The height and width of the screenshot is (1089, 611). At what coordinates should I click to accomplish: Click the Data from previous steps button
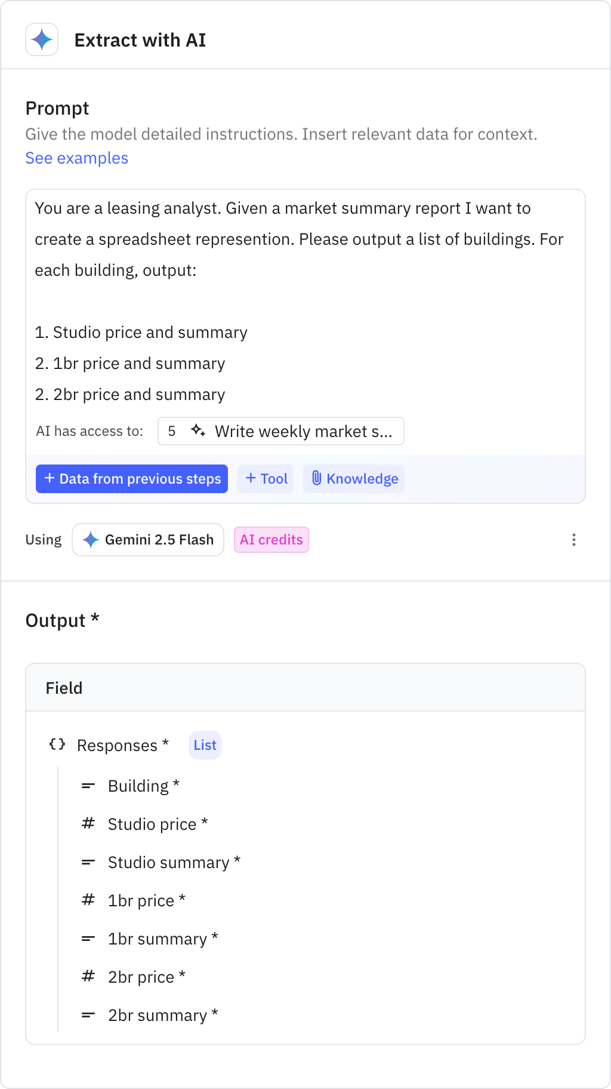[x=132, y=478]
